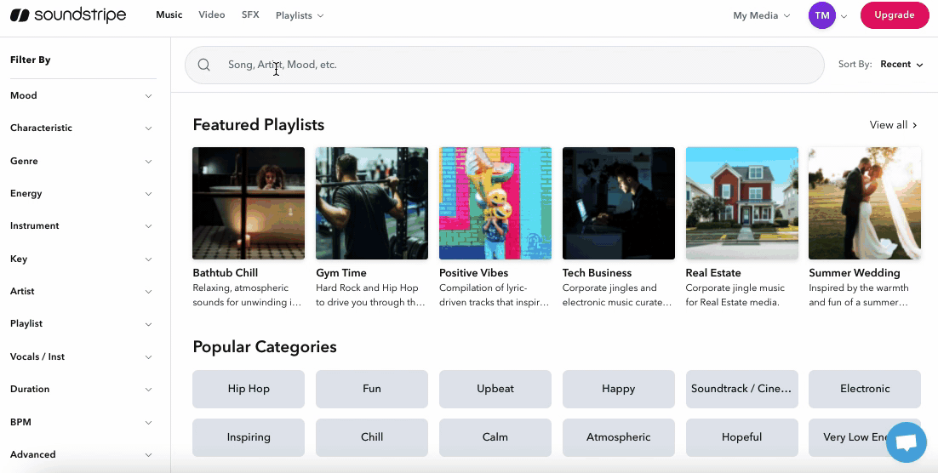Click the search magnifier icon
The height and width of the screenshot is (473, 938).
204,65
